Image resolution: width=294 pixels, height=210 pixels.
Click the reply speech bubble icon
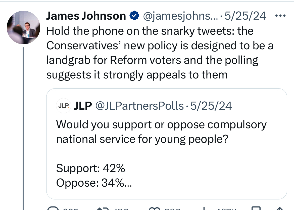pyautogui.click(x=53, y=208)
